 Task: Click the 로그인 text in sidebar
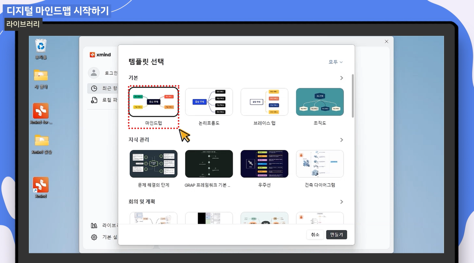click(111, 73)
